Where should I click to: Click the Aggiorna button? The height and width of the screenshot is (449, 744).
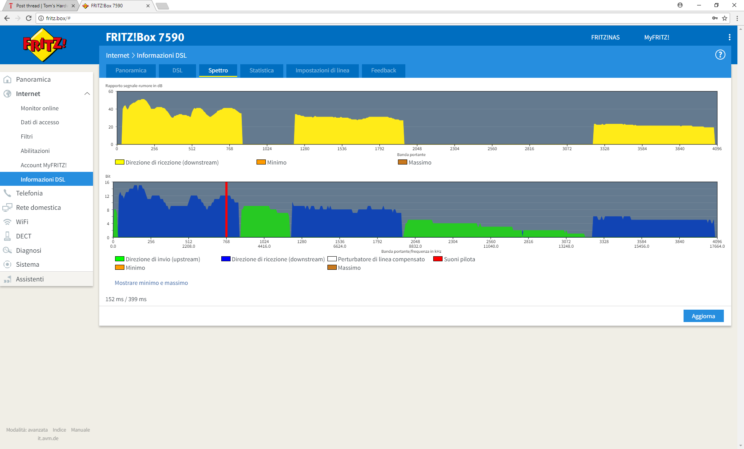703,316
